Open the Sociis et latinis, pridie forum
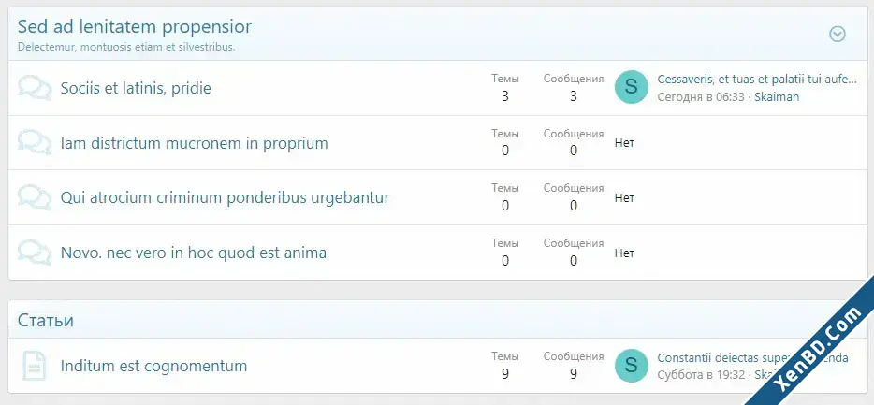This screenshot has width=874, height=405. point(136,88)
